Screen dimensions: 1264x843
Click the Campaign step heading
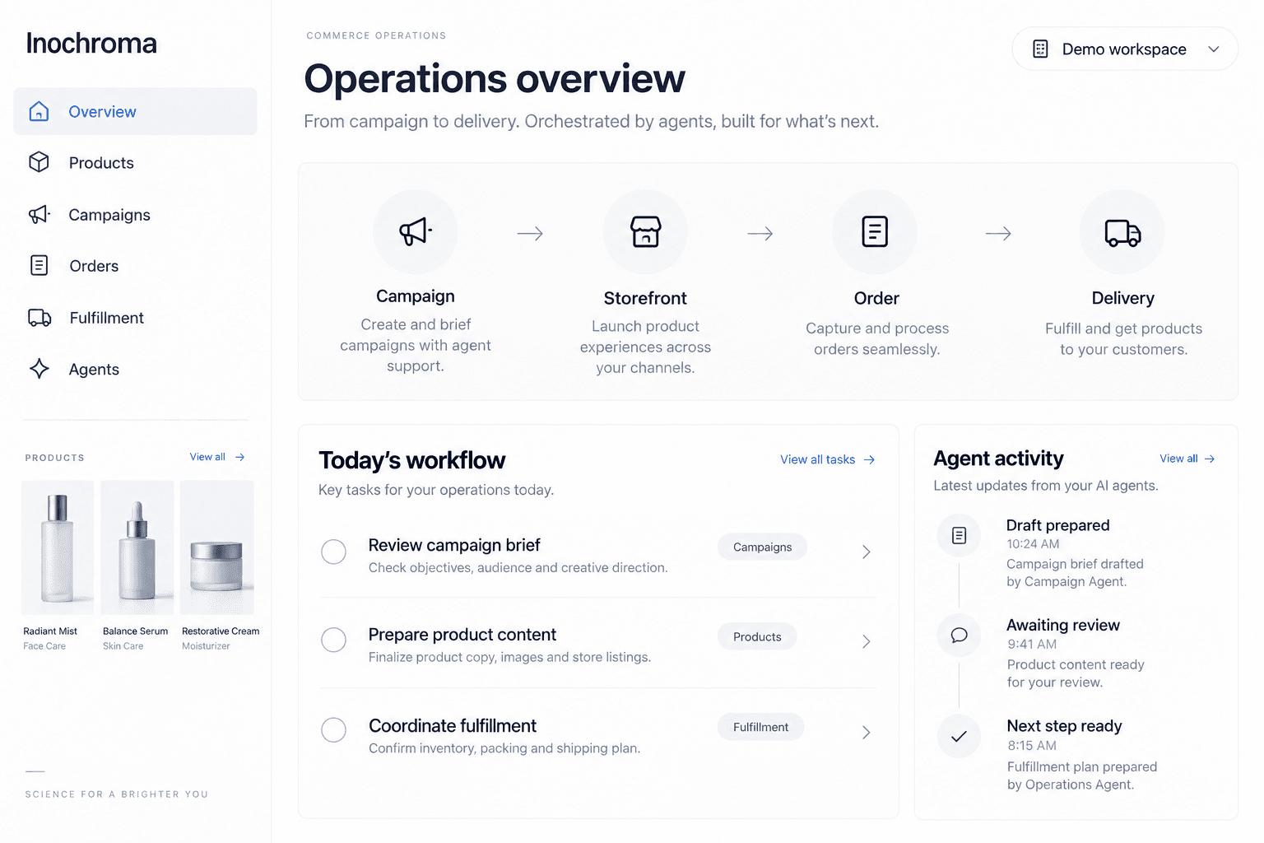click(416, 296)
